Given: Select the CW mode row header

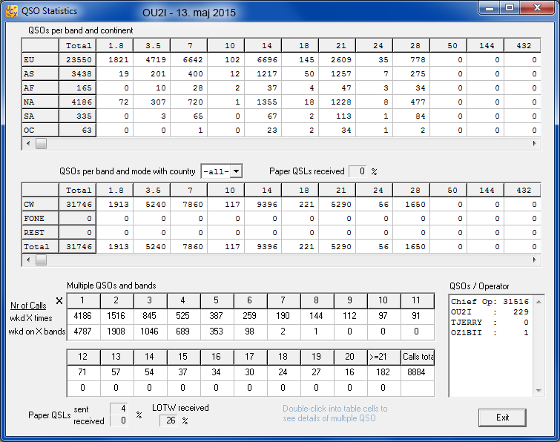Looking at the screenshot, I should pyautogui.click(x=40, y=204).
